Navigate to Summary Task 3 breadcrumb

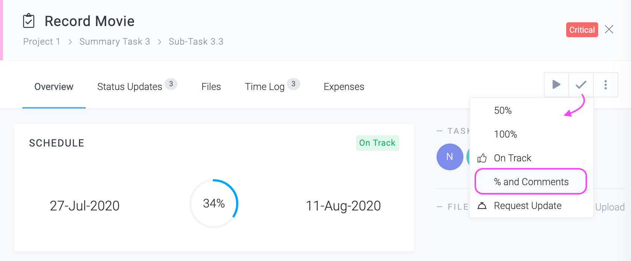tap(114, 42)
